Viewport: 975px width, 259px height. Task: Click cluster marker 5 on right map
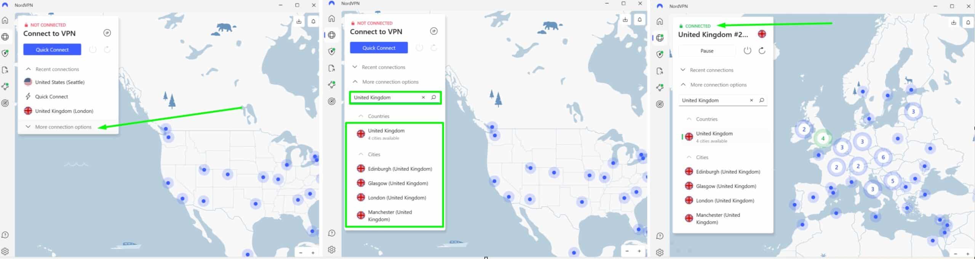[892, 181]
